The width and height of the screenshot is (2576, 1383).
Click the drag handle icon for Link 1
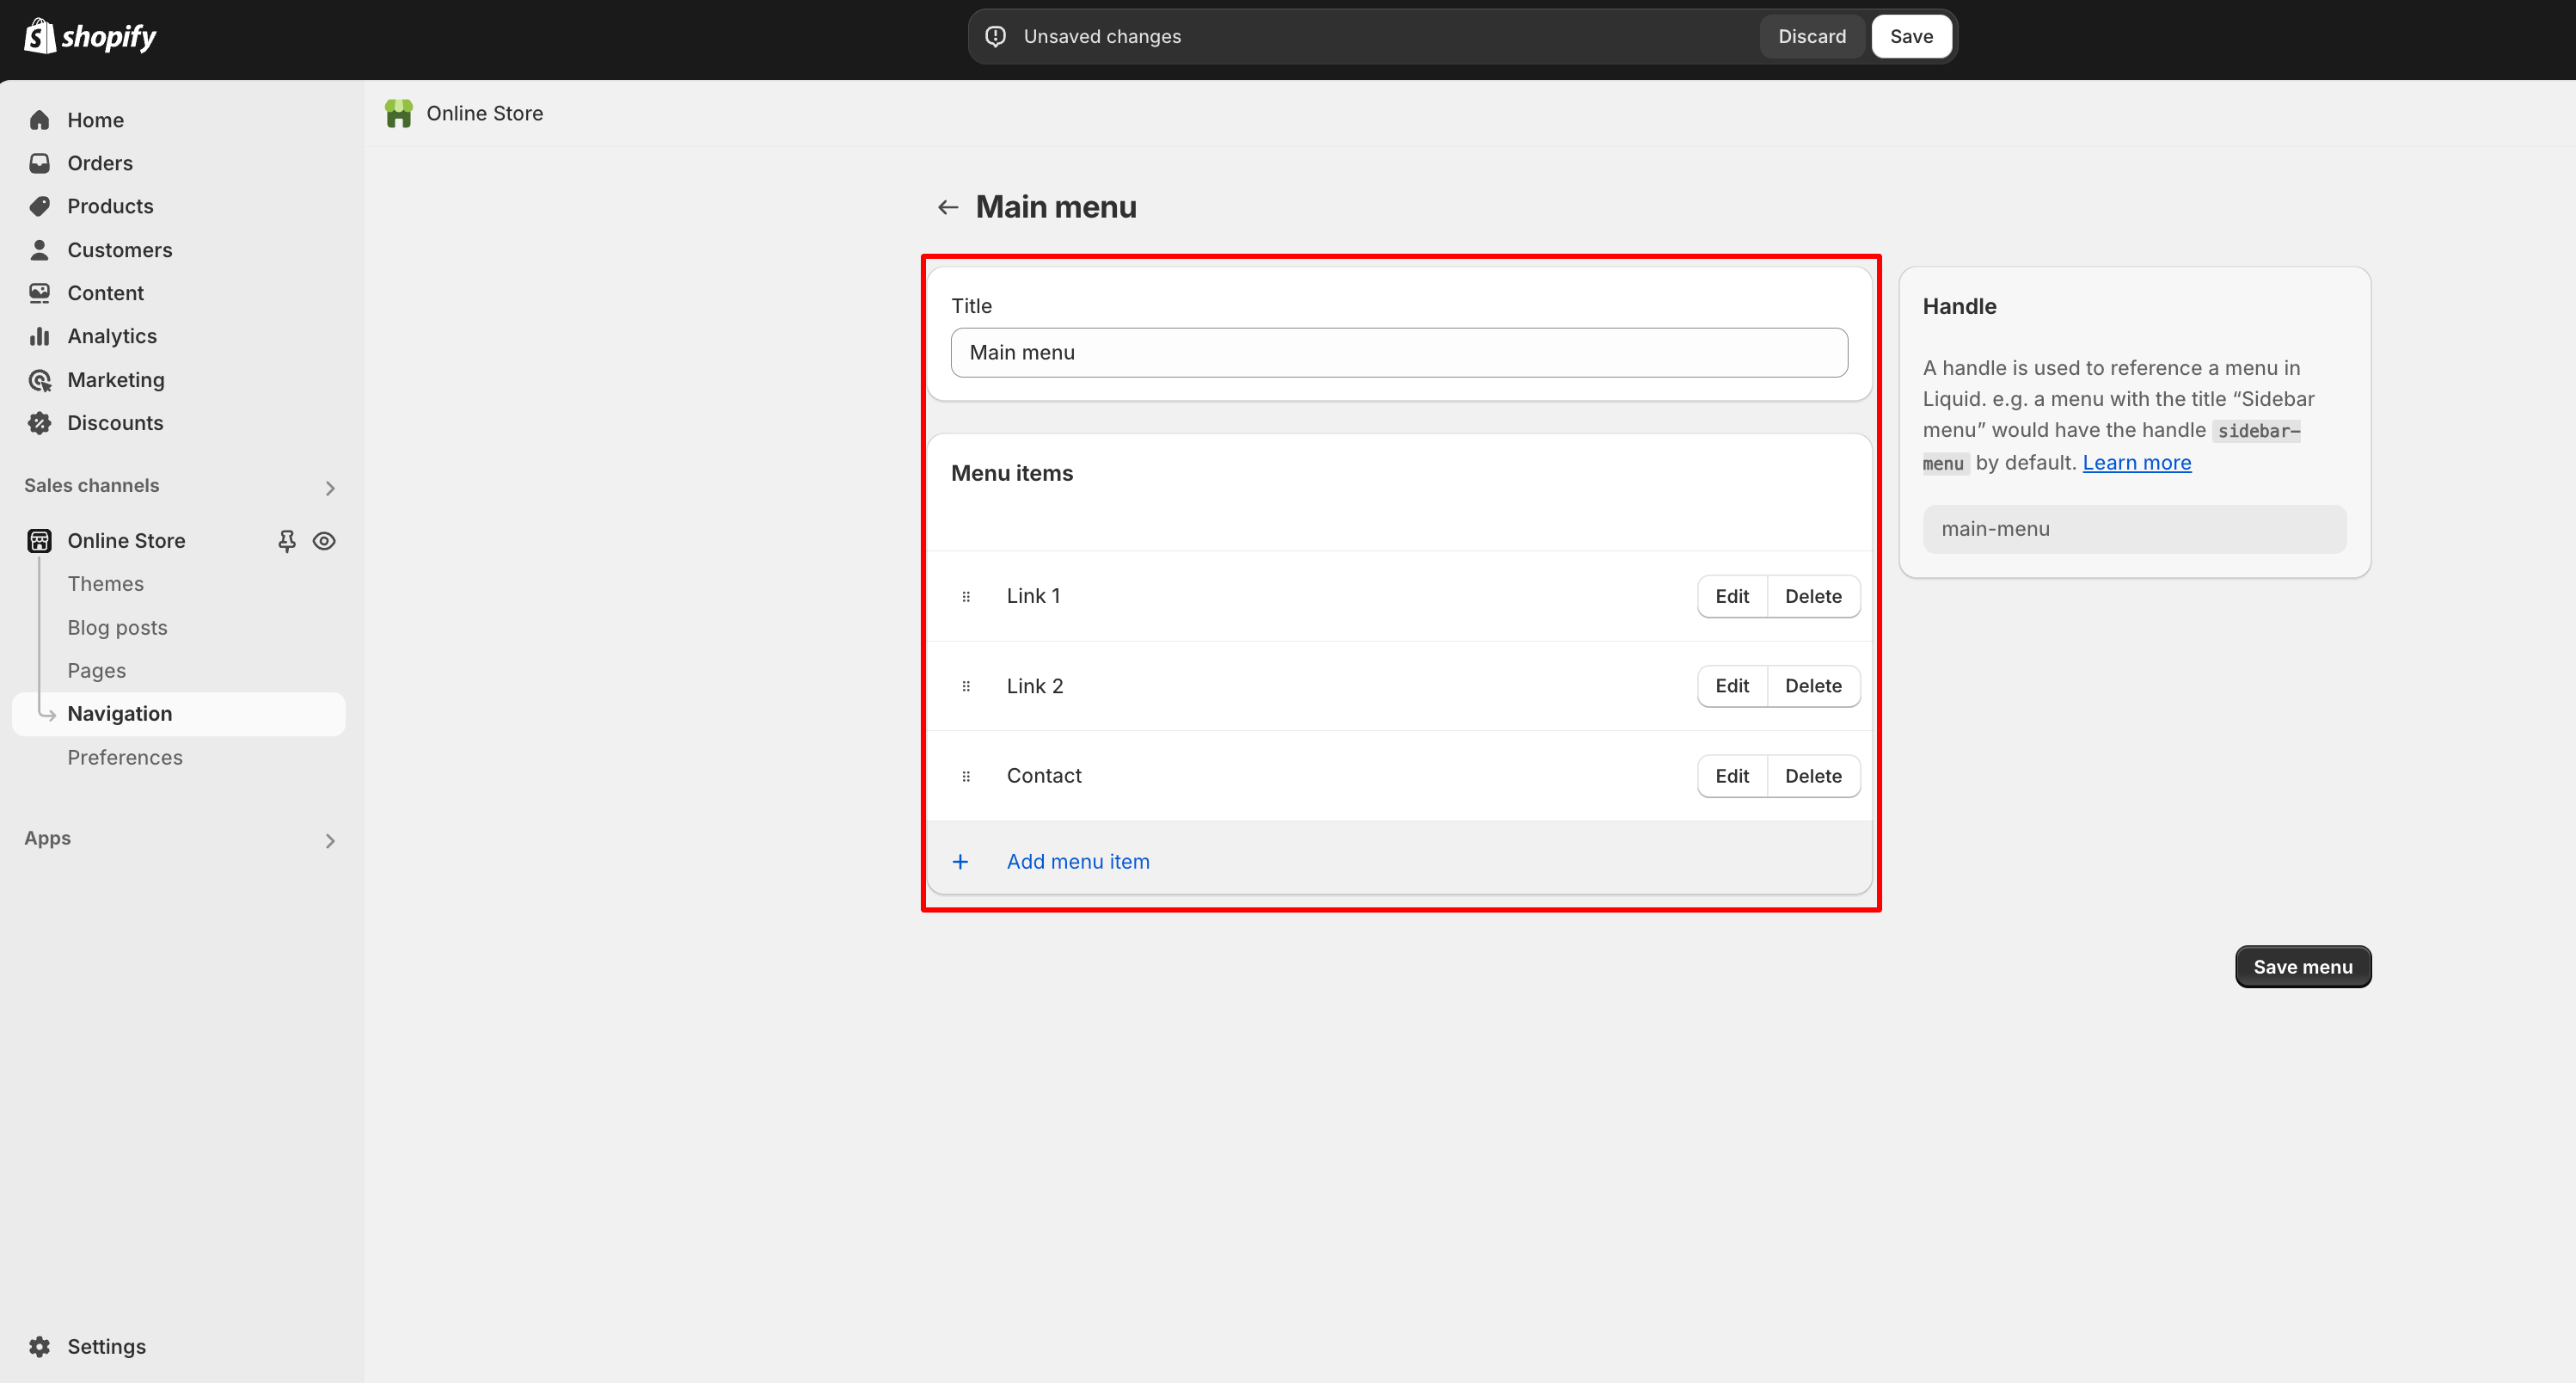click(x=965, y=597)
